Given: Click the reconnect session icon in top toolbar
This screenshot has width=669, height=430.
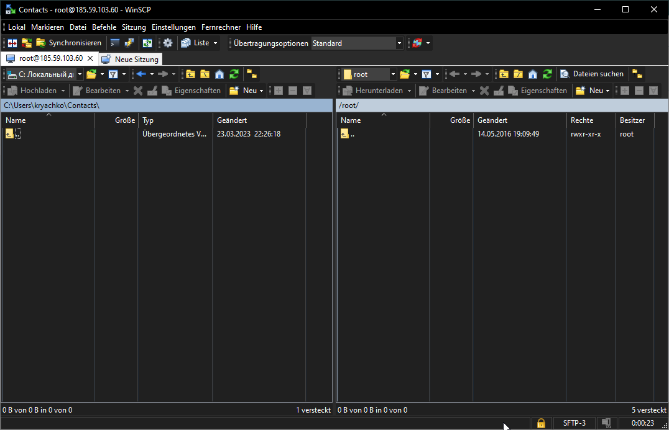Looking at the screenshot, I should coord(417,43).
